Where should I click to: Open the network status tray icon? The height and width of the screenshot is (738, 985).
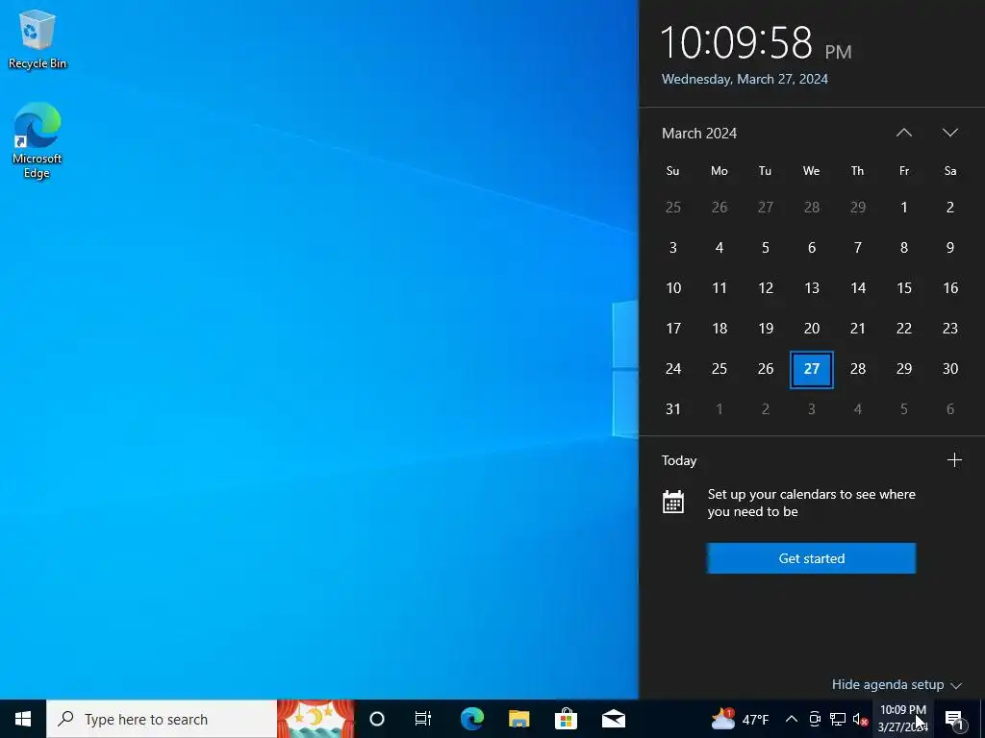click(838, 719)
